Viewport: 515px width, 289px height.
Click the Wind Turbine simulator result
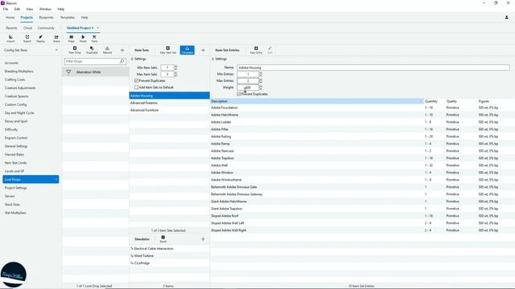point(170,256)
